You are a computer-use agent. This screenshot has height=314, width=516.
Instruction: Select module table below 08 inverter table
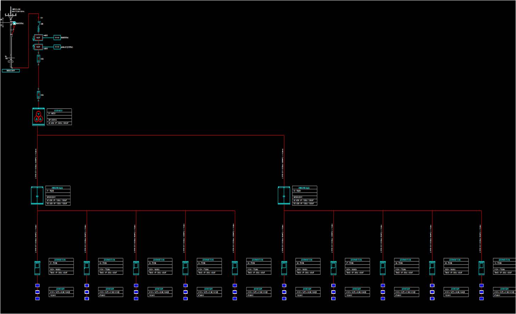click(407, 292)
